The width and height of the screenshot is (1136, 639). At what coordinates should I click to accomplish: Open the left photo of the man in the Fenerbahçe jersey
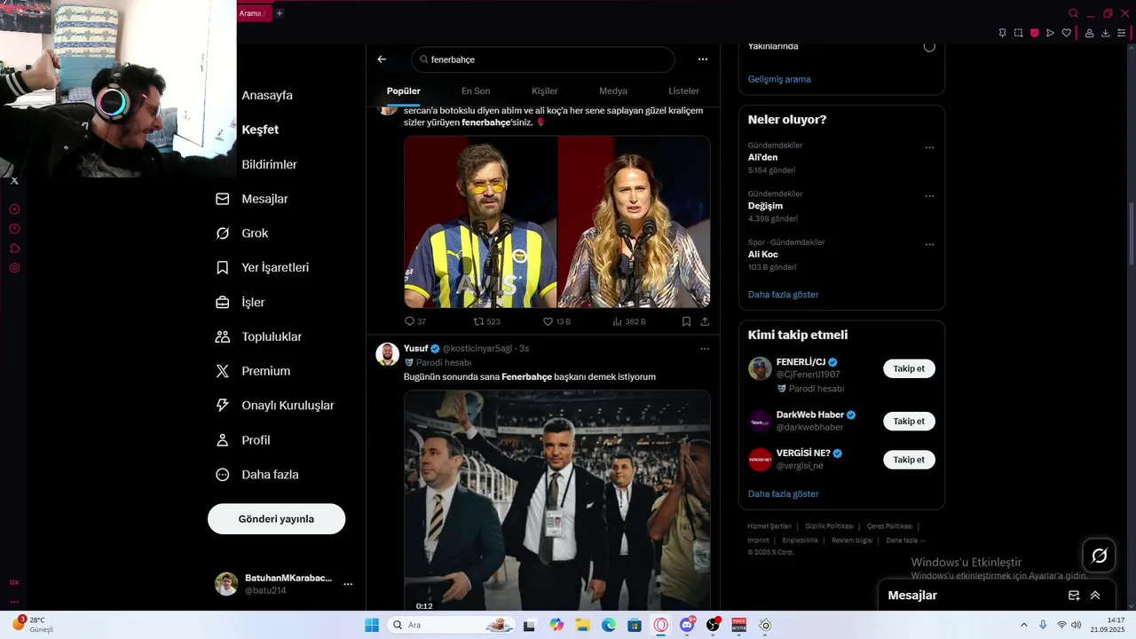[480, 222]
